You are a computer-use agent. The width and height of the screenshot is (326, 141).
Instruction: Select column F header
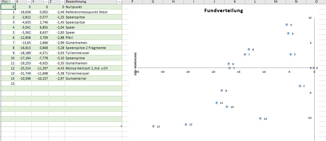pos(132,2)
